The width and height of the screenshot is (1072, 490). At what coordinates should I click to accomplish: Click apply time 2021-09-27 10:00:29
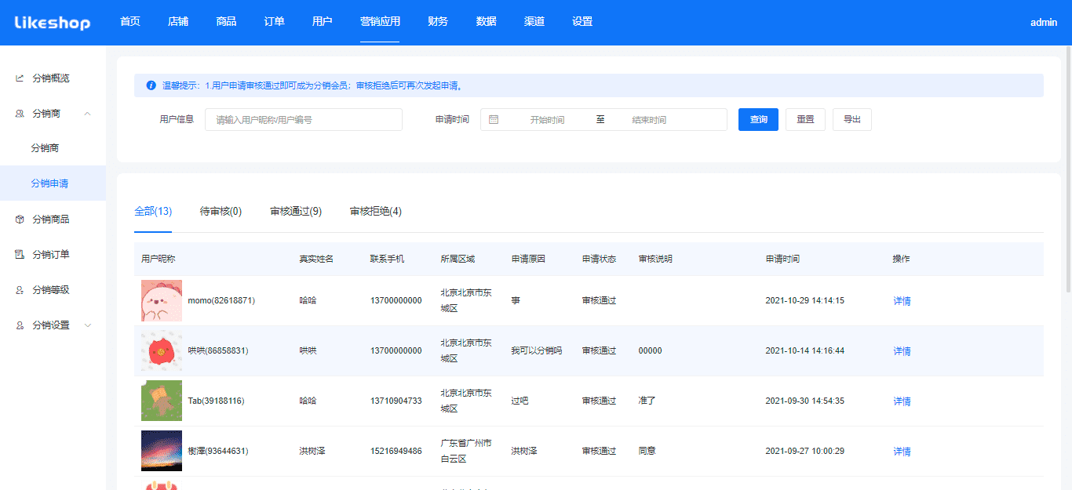[x=805, y=451]
